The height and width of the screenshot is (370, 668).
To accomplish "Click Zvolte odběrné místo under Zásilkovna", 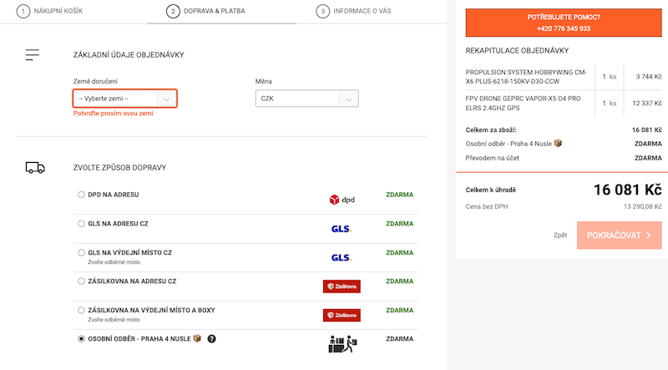I will [x=114, y=320].
